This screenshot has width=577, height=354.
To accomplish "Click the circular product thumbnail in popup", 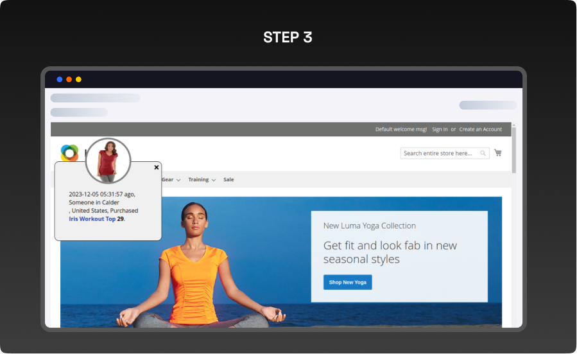I will 108,160.
